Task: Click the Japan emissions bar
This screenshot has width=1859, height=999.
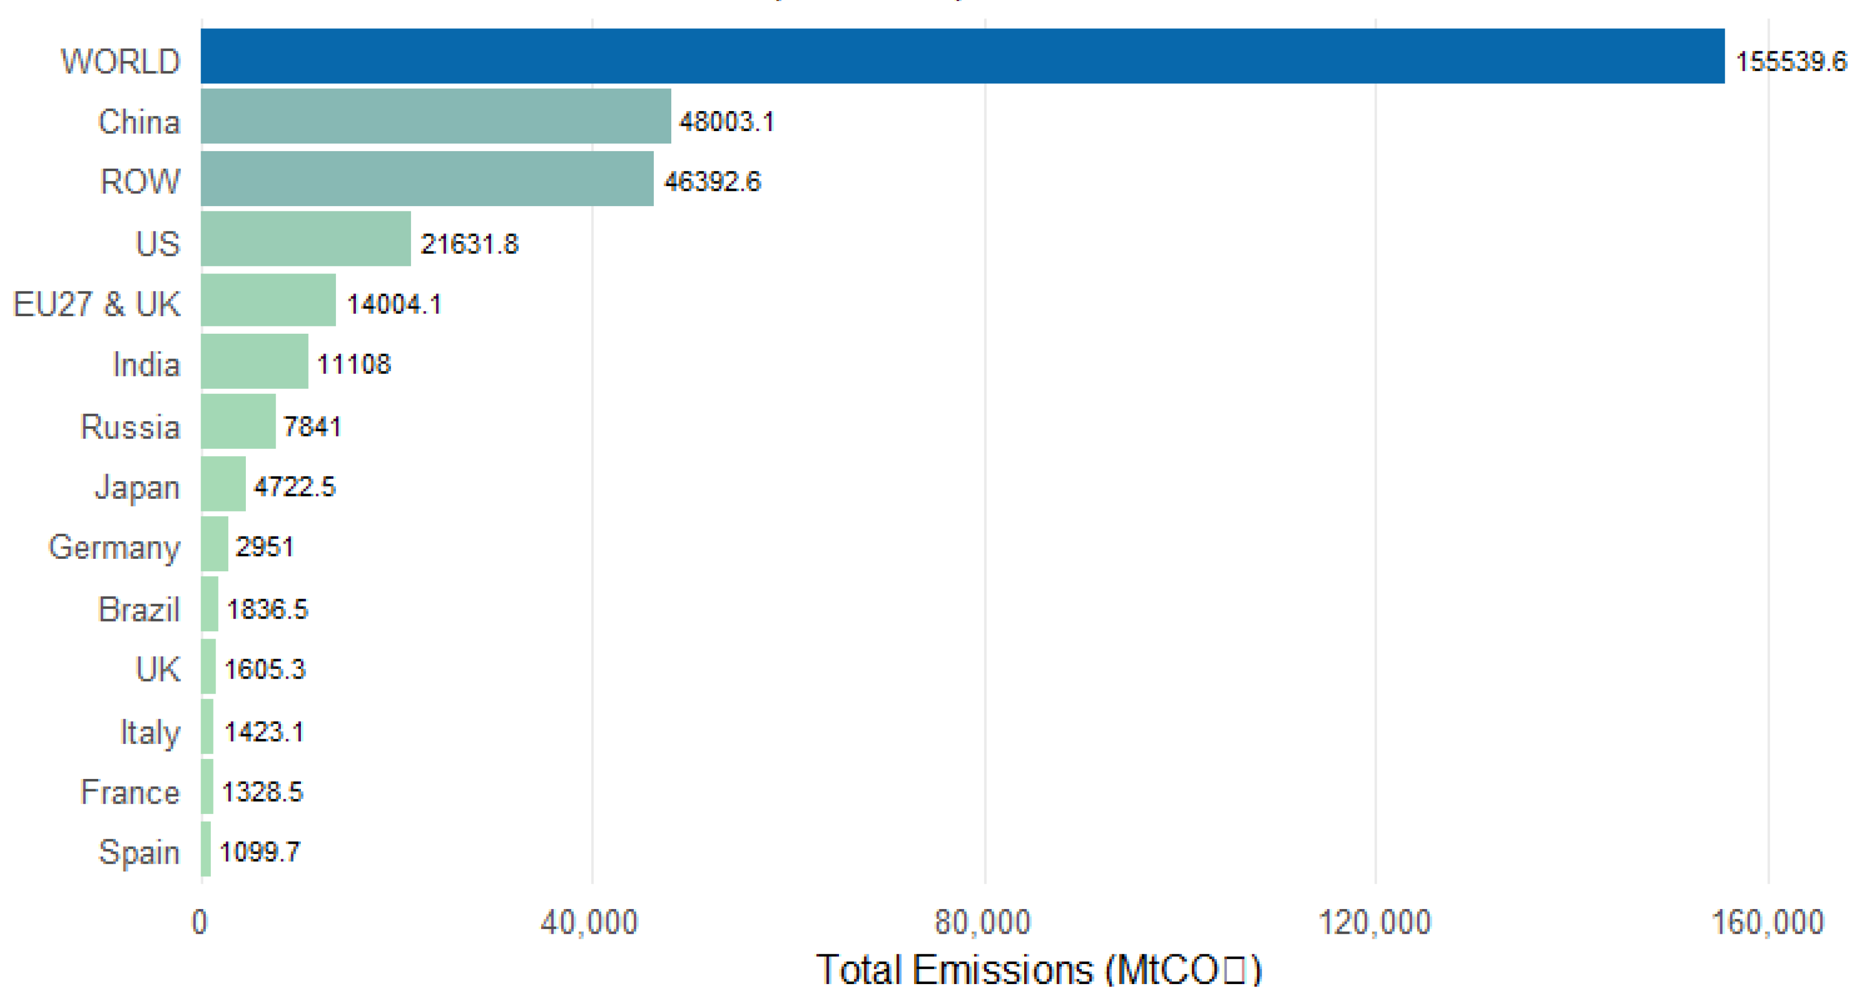Action: (x=223, y=483)
